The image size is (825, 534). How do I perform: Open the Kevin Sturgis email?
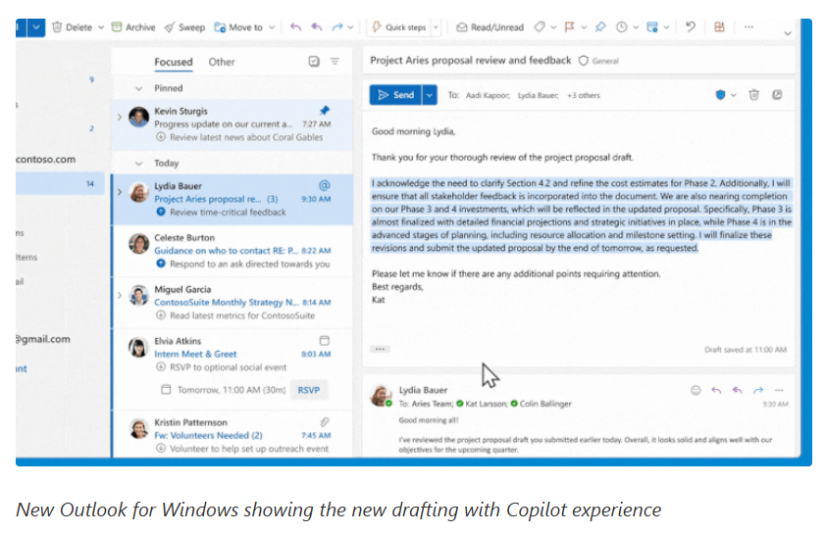(232, 124)
